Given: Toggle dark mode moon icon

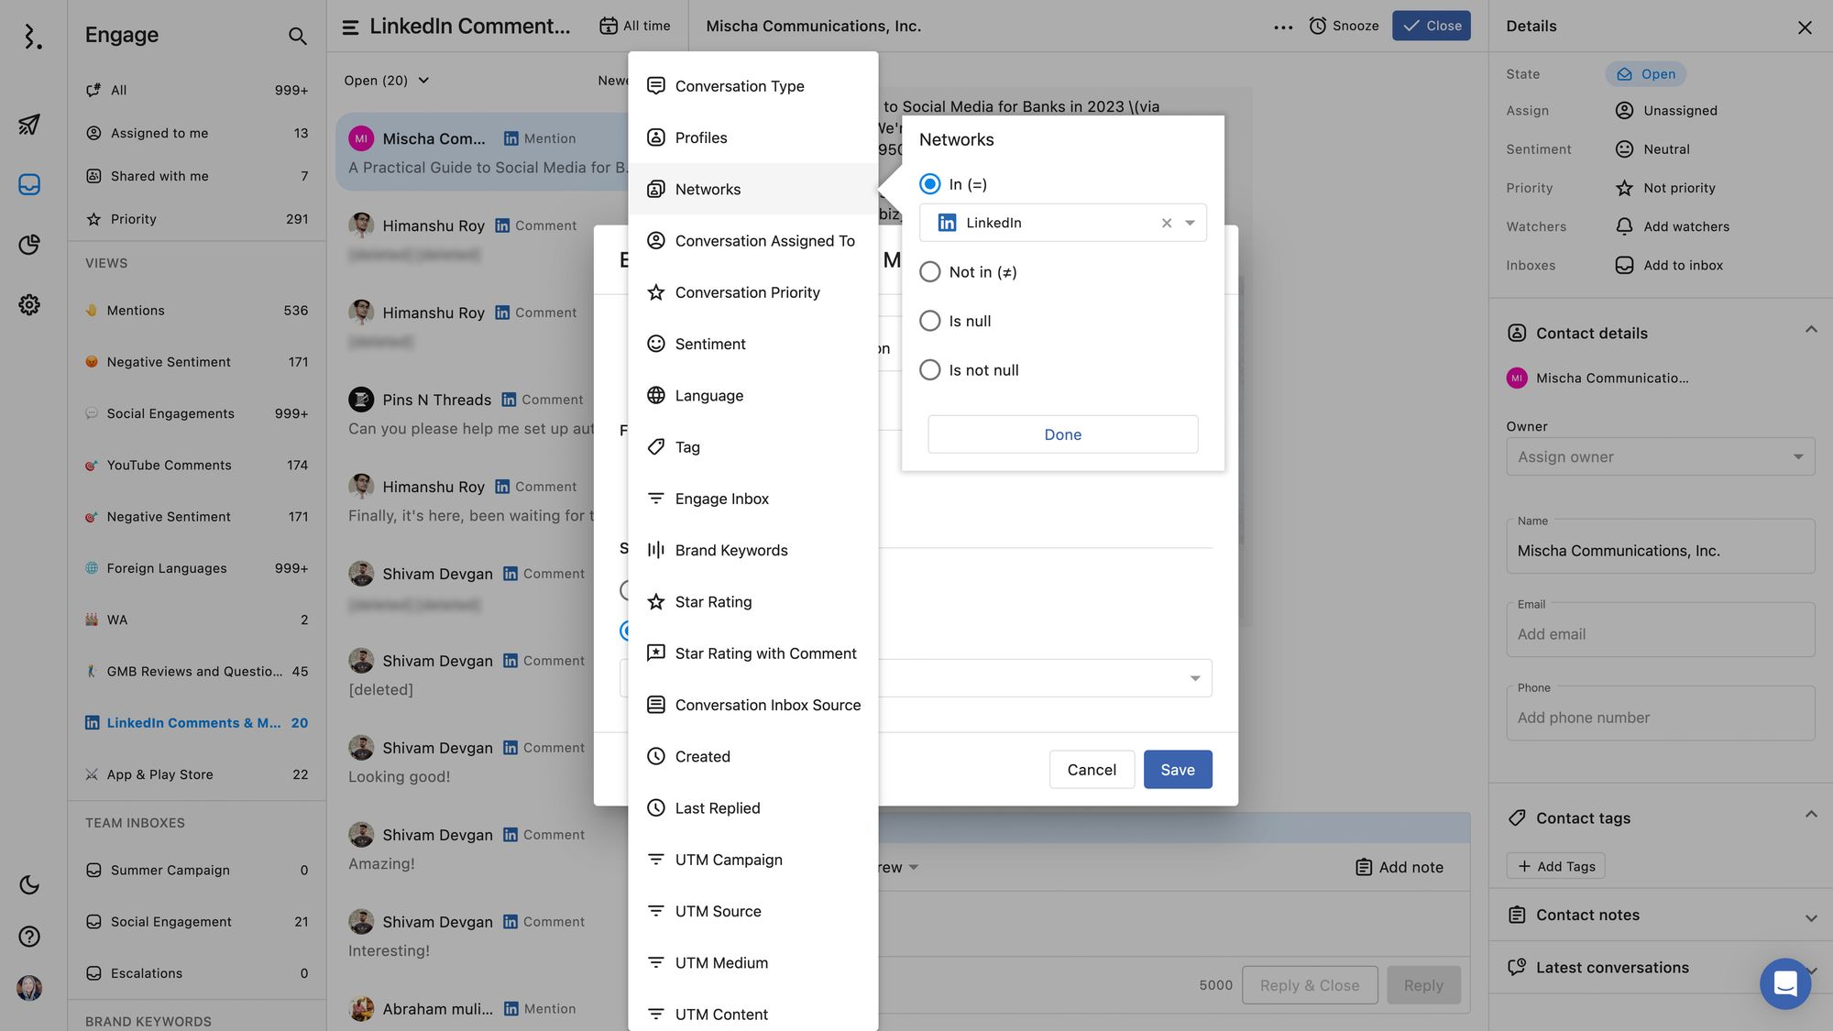Looking at the screenshot, I should click(x=29, y=884).
